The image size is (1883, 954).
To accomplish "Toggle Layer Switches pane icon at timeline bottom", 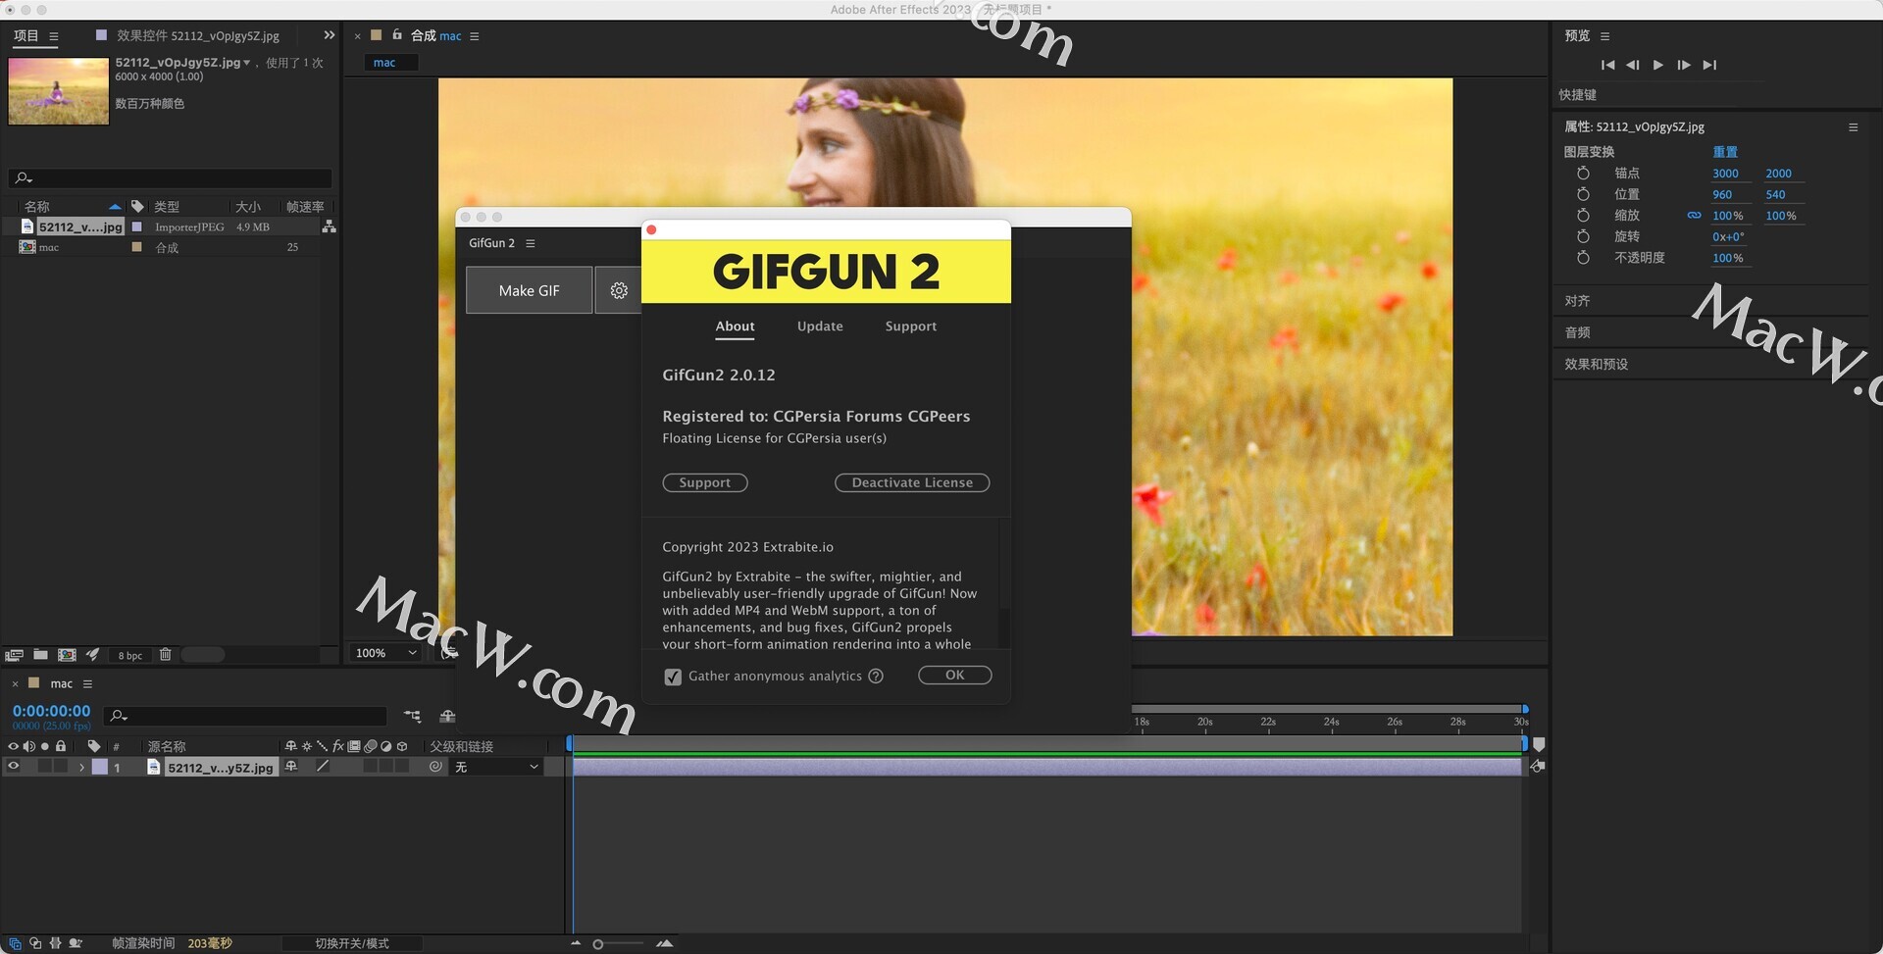I will coord(15,943).
